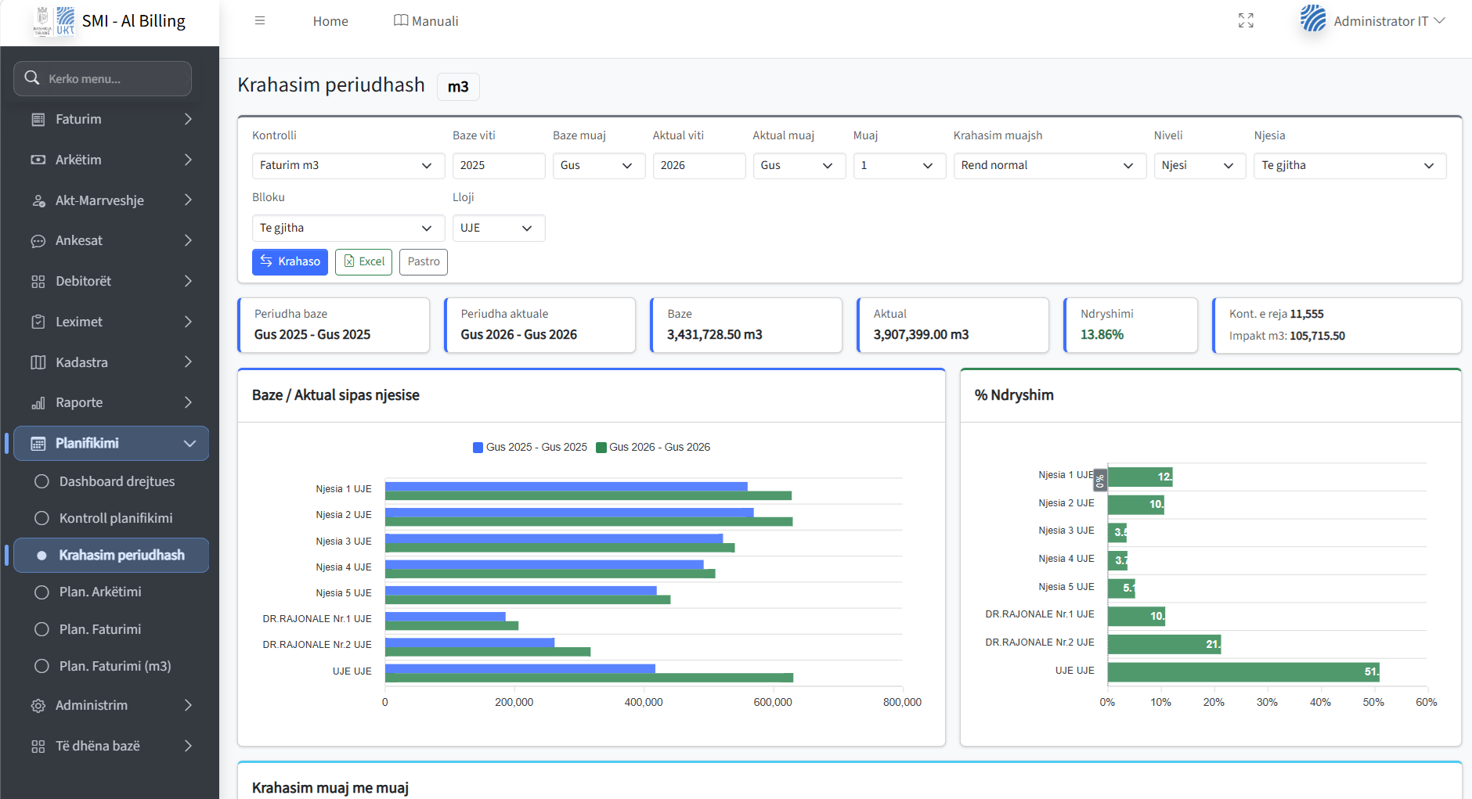The image size is (1472, 799).
Task: Click the Arkëtim money icon
Action: pyautogui.click(x=38, y=160)
